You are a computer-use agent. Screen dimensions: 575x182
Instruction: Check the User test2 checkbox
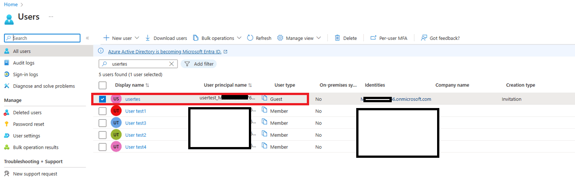pyautogui.click(x=102, y=135)
